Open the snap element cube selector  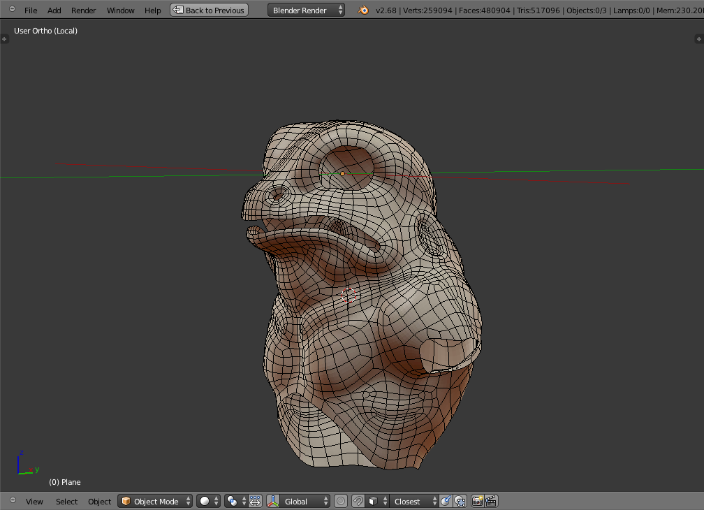[x=377, y=501]
